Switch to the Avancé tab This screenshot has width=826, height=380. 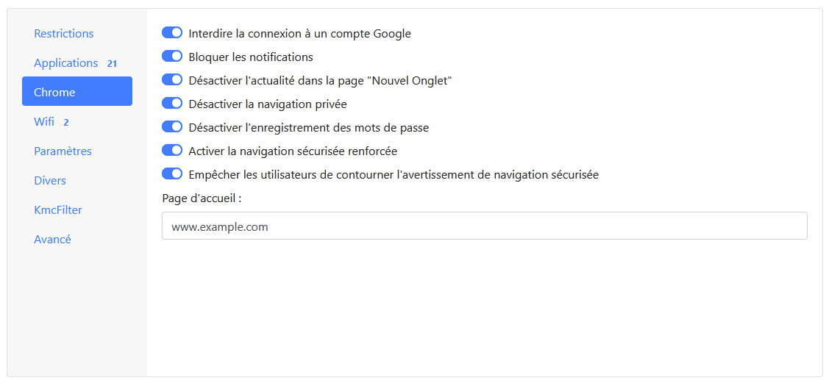pyautogui.click(x=52, y=240)
